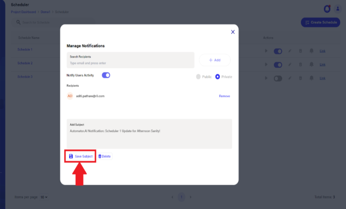Click the Schedule Name column header
The width and height of the screenshot is (346, 209).
(x=28, y=38)
